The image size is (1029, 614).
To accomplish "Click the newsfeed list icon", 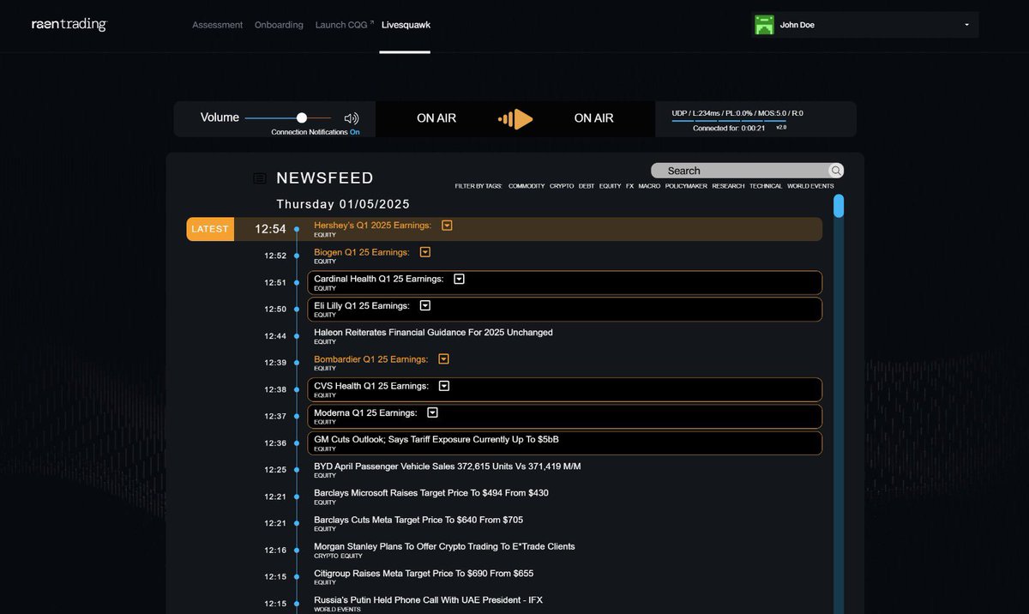I will (260, 178).
